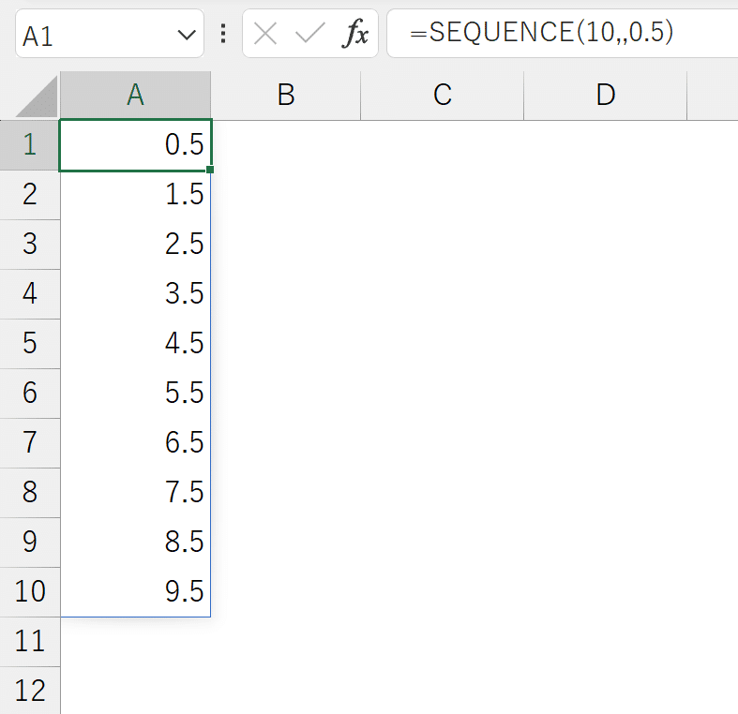Screen dimensions: 738x714
Task: Click the cell containing 3.5
Action: point(136,294)
